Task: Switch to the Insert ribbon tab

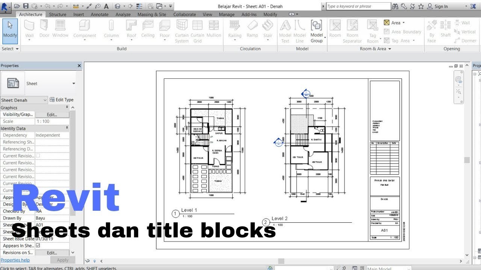Action: point(79,14)
